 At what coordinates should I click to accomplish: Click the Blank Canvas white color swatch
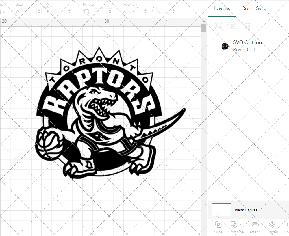click(221, 210)
